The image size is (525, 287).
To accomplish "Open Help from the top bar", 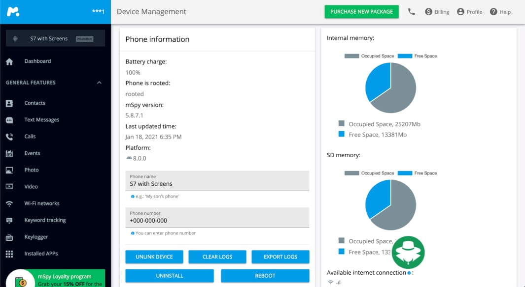I will (500, 12).
